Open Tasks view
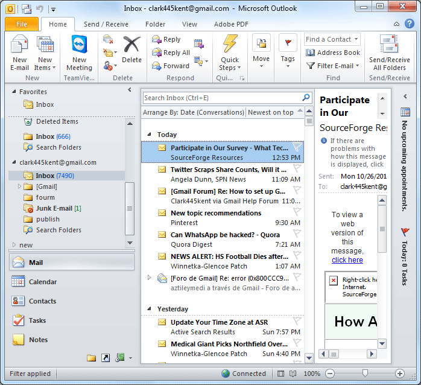421x385 pixels. 72,320
